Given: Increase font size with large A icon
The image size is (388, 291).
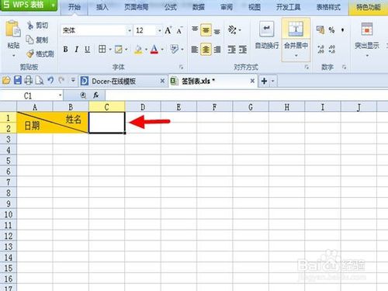Looking at the screenshot, I should [168, 30].
